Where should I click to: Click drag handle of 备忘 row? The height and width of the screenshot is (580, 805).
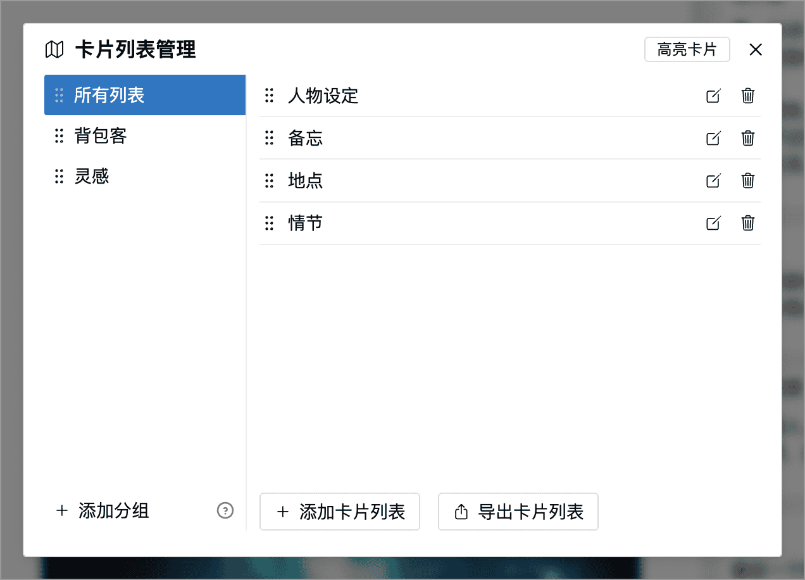tap(269, 138)
